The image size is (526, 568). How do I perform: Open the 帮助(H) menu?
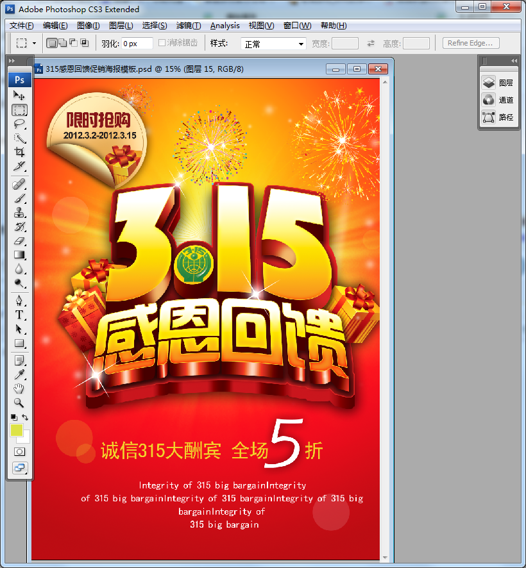(x=334, y=26)
